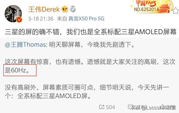Tap the repost share icon beside 504
179x113 pixels.
[x=102, y=107]
